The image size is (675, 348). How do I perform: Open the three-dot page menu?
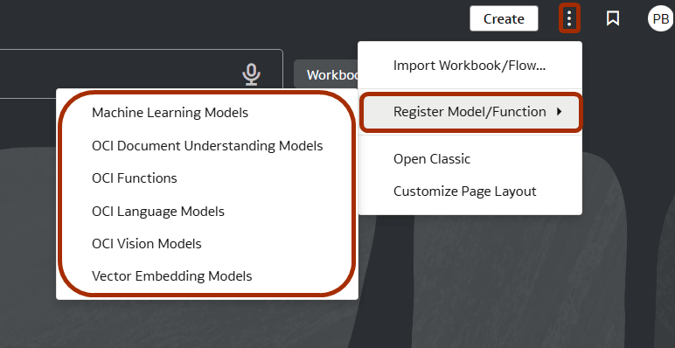click(x=569, y=18)
